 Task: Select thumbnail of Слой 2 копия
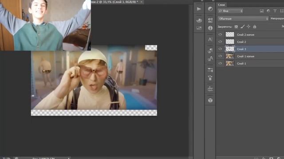[x=230, y=34]
